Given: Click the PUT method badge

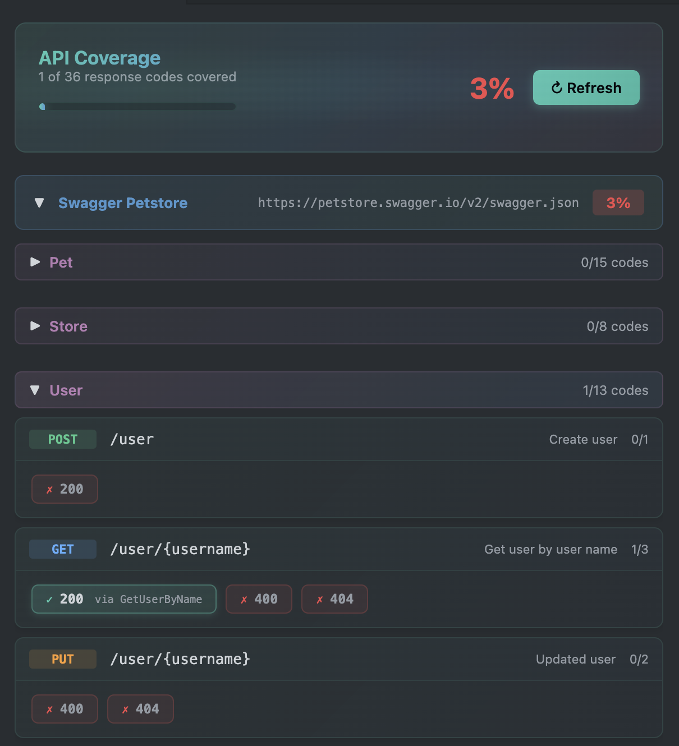Looking at the screenshot, I should 63,659.
